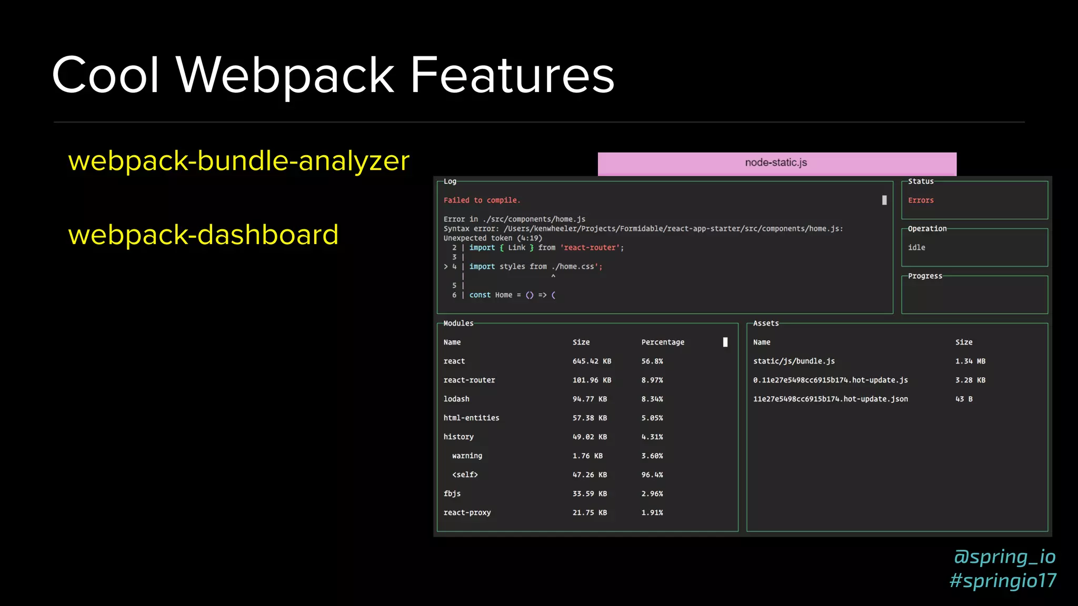Image resolution: width=1078 pixels, height=606 pixels.
Task: Click the '43 B' asset size
Action: [964, 399]
